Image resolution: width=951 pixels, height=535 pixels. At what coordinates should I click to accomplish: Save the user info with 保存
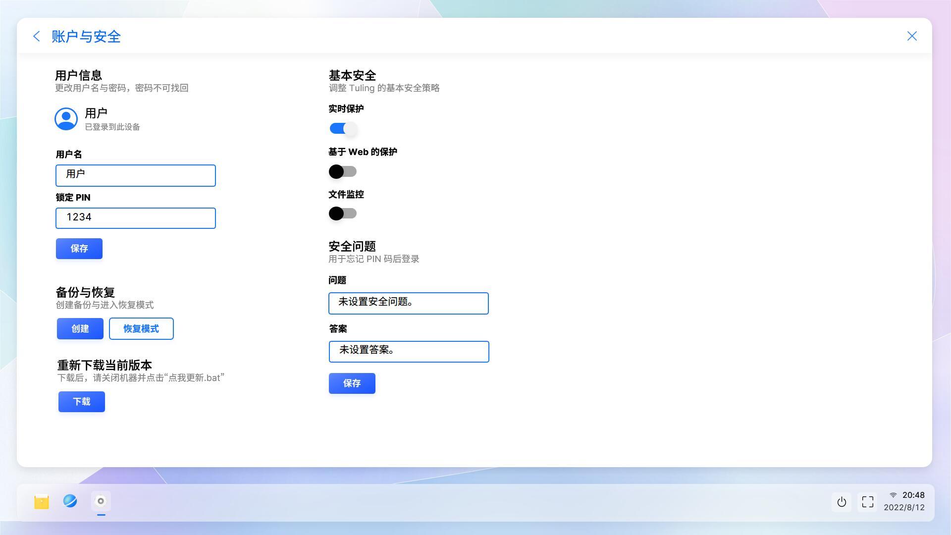point(79,248)
